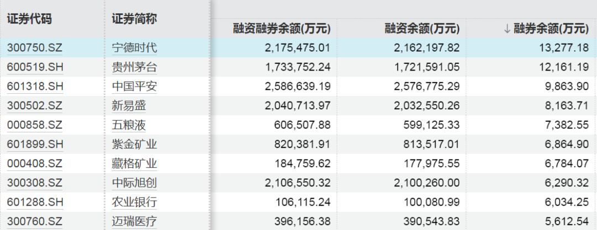Select the cell 6,290.32
The height and width of the screenshot is (230, 597).
coord(568,183)
